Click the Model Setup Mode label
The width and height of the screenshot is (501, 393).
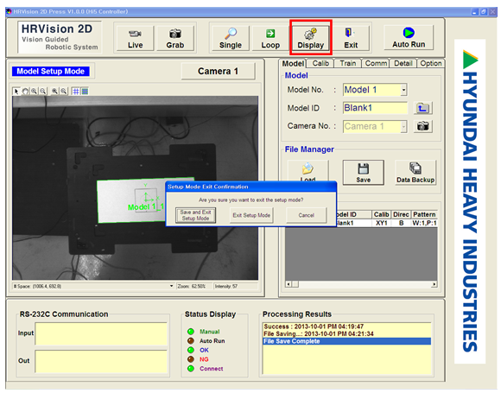(x=50, y=71)
